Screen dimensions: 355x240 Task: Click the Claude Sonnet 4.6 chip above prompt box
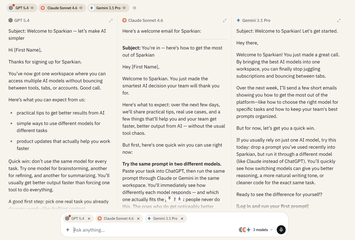point(119,218)
